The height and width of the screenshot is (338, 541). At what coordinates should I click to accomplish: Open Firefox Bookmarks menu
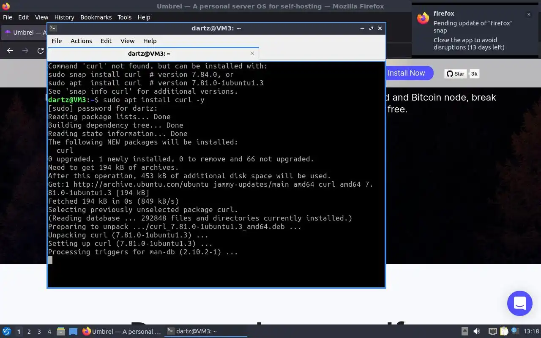[96, 17]
